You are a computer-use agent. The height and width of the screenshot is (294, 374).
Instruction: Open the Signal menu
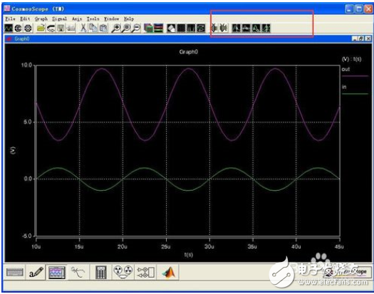coord(59,19)
